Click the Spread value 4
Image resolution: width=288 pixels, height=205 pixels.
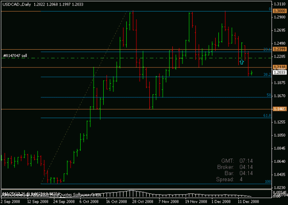(x=241, y=179)
